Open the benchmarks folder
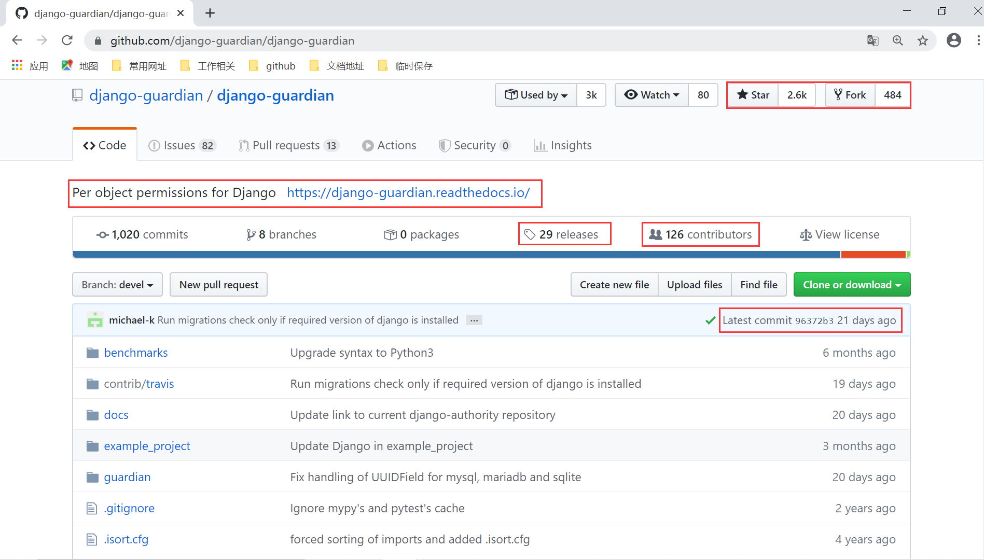Screen dimensions: 984x560 [135, 353]
